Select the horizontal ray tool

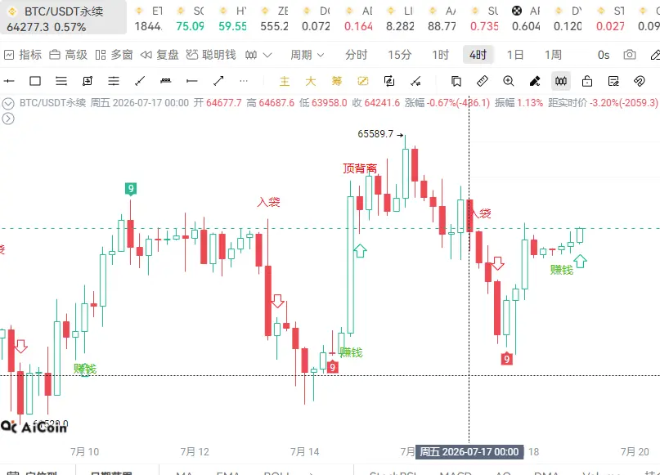point(192,81)
